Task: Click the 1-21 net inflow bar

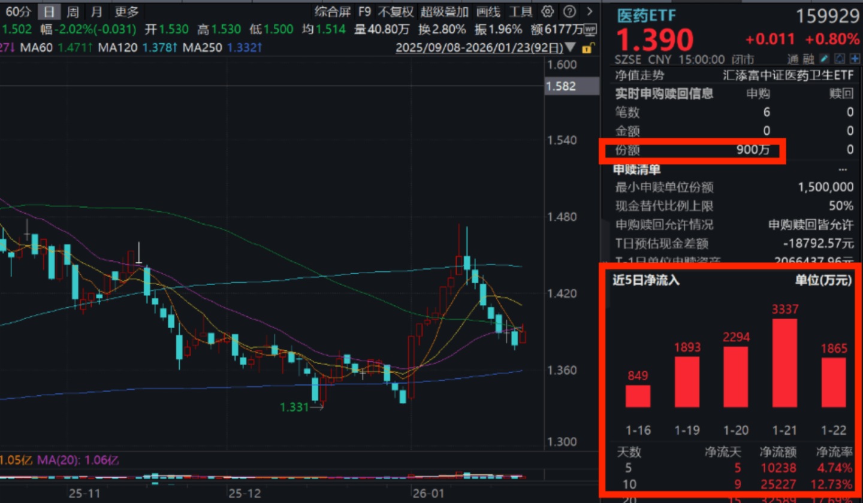Action: [x=785, y=363]
